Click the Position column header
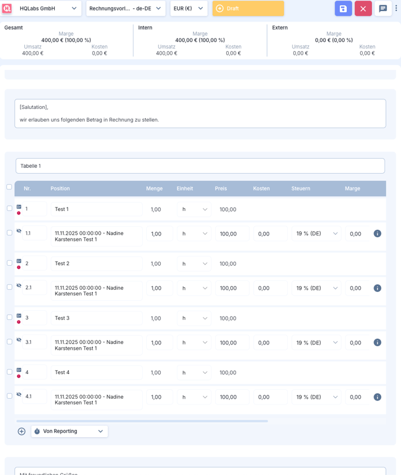The width and height of the screenshot is (401, 475). click(x=60, y=189)
